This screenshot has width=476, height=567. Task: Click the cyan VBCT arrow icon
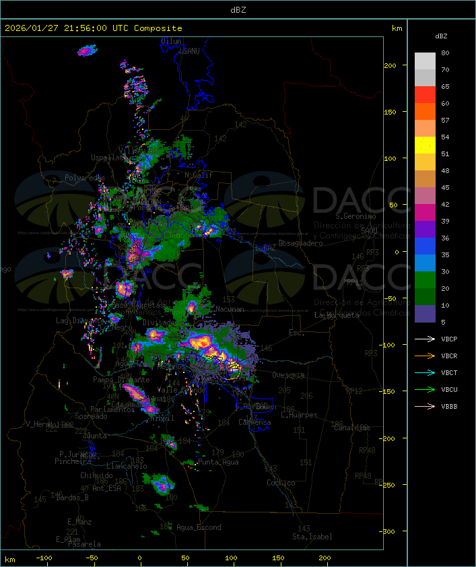click(x=425, y=372)
